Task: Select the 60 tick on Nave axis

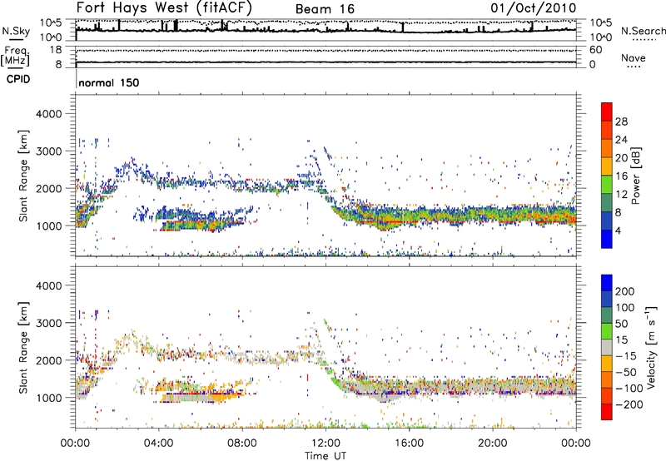Action: point(595,50)
